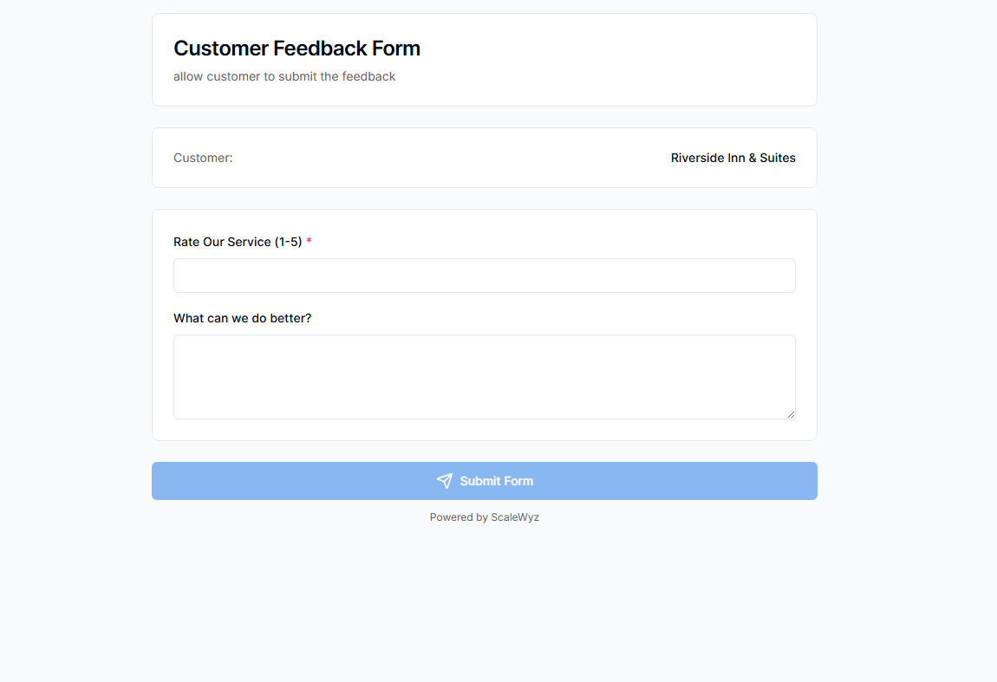Click the Customer Feedback Form heading

point(296,48)
